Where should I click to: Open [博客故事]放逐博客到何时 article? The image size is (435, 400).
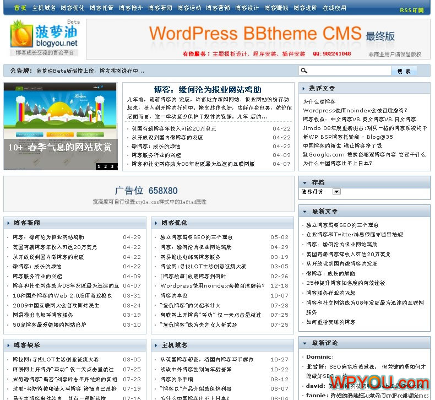[x=193, y=276]
